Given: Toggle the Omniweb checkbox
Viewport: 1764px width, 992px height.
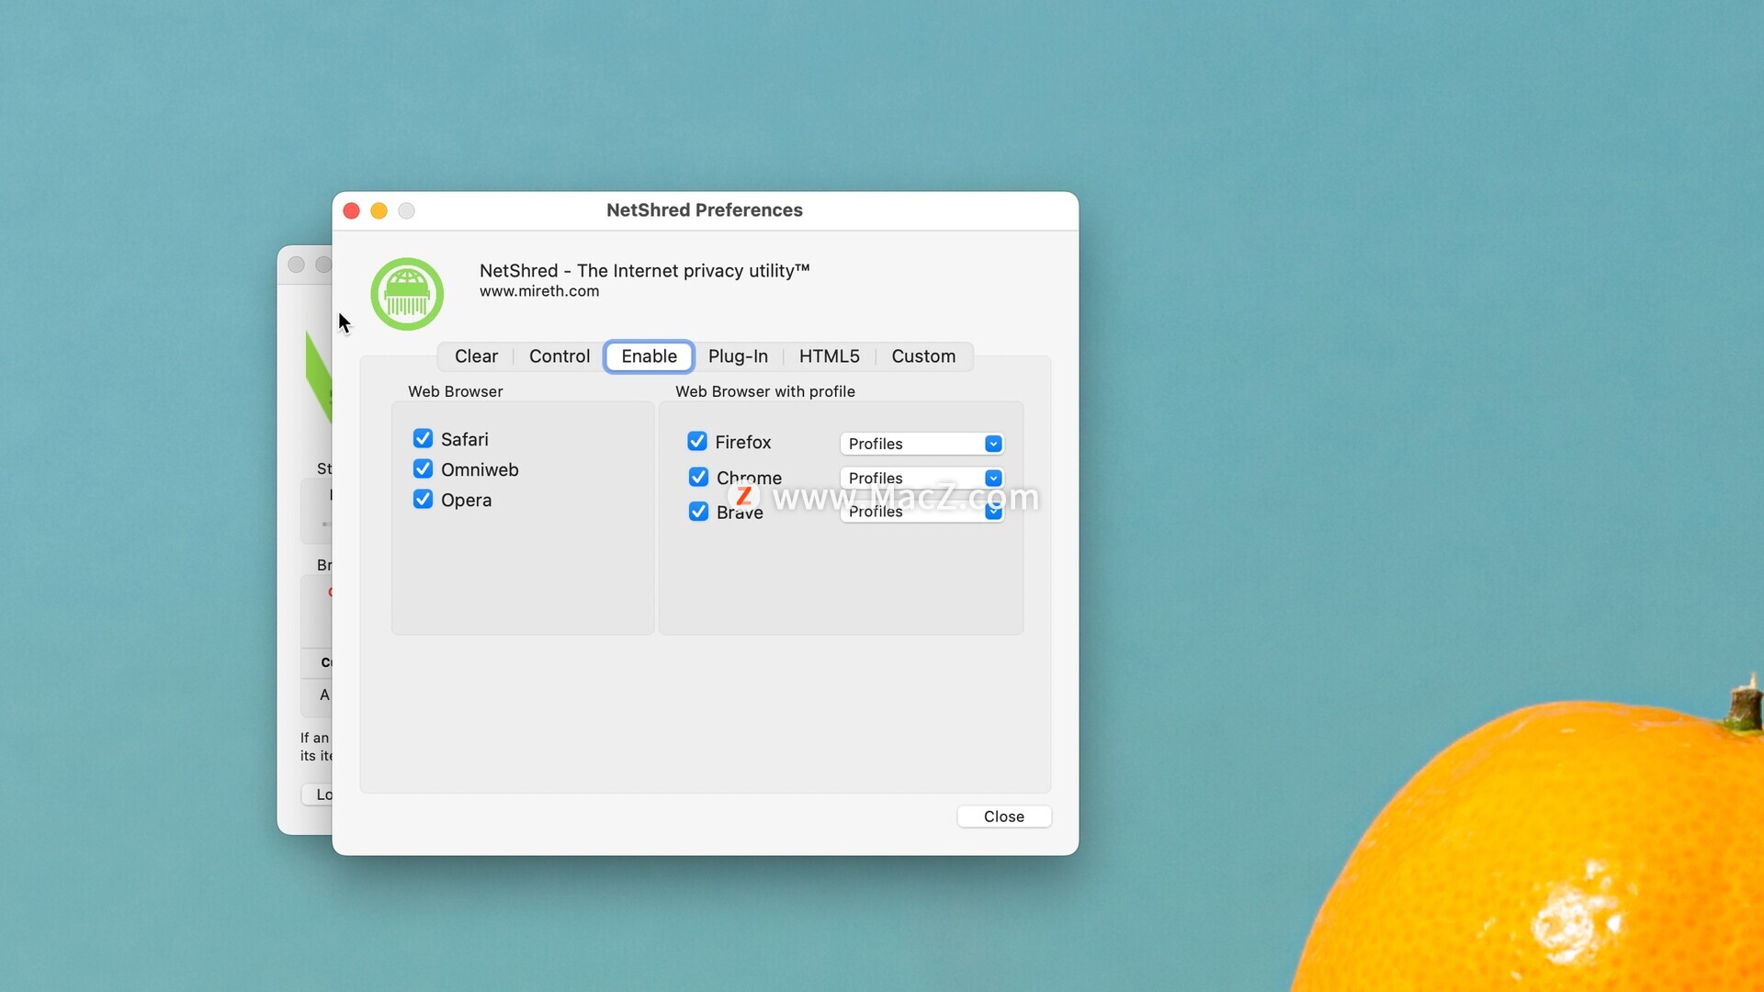Looking at the screenshot, I should pos(423,468).
